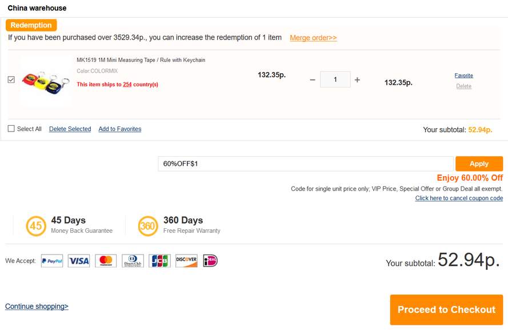Click the coupon code input field

click(306, 164)
